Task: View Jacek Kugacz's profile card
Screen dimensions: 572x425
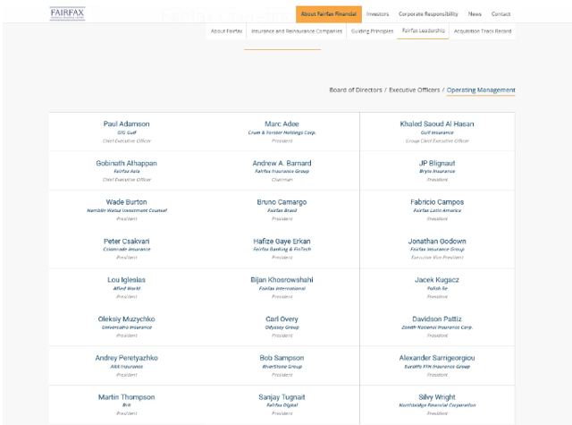Action: (437, 280)
